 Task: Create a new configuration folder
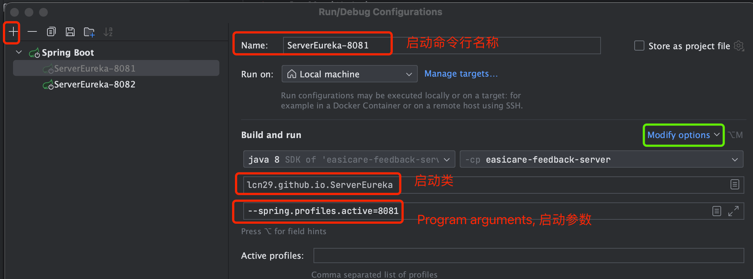click(x=89, y=32)
